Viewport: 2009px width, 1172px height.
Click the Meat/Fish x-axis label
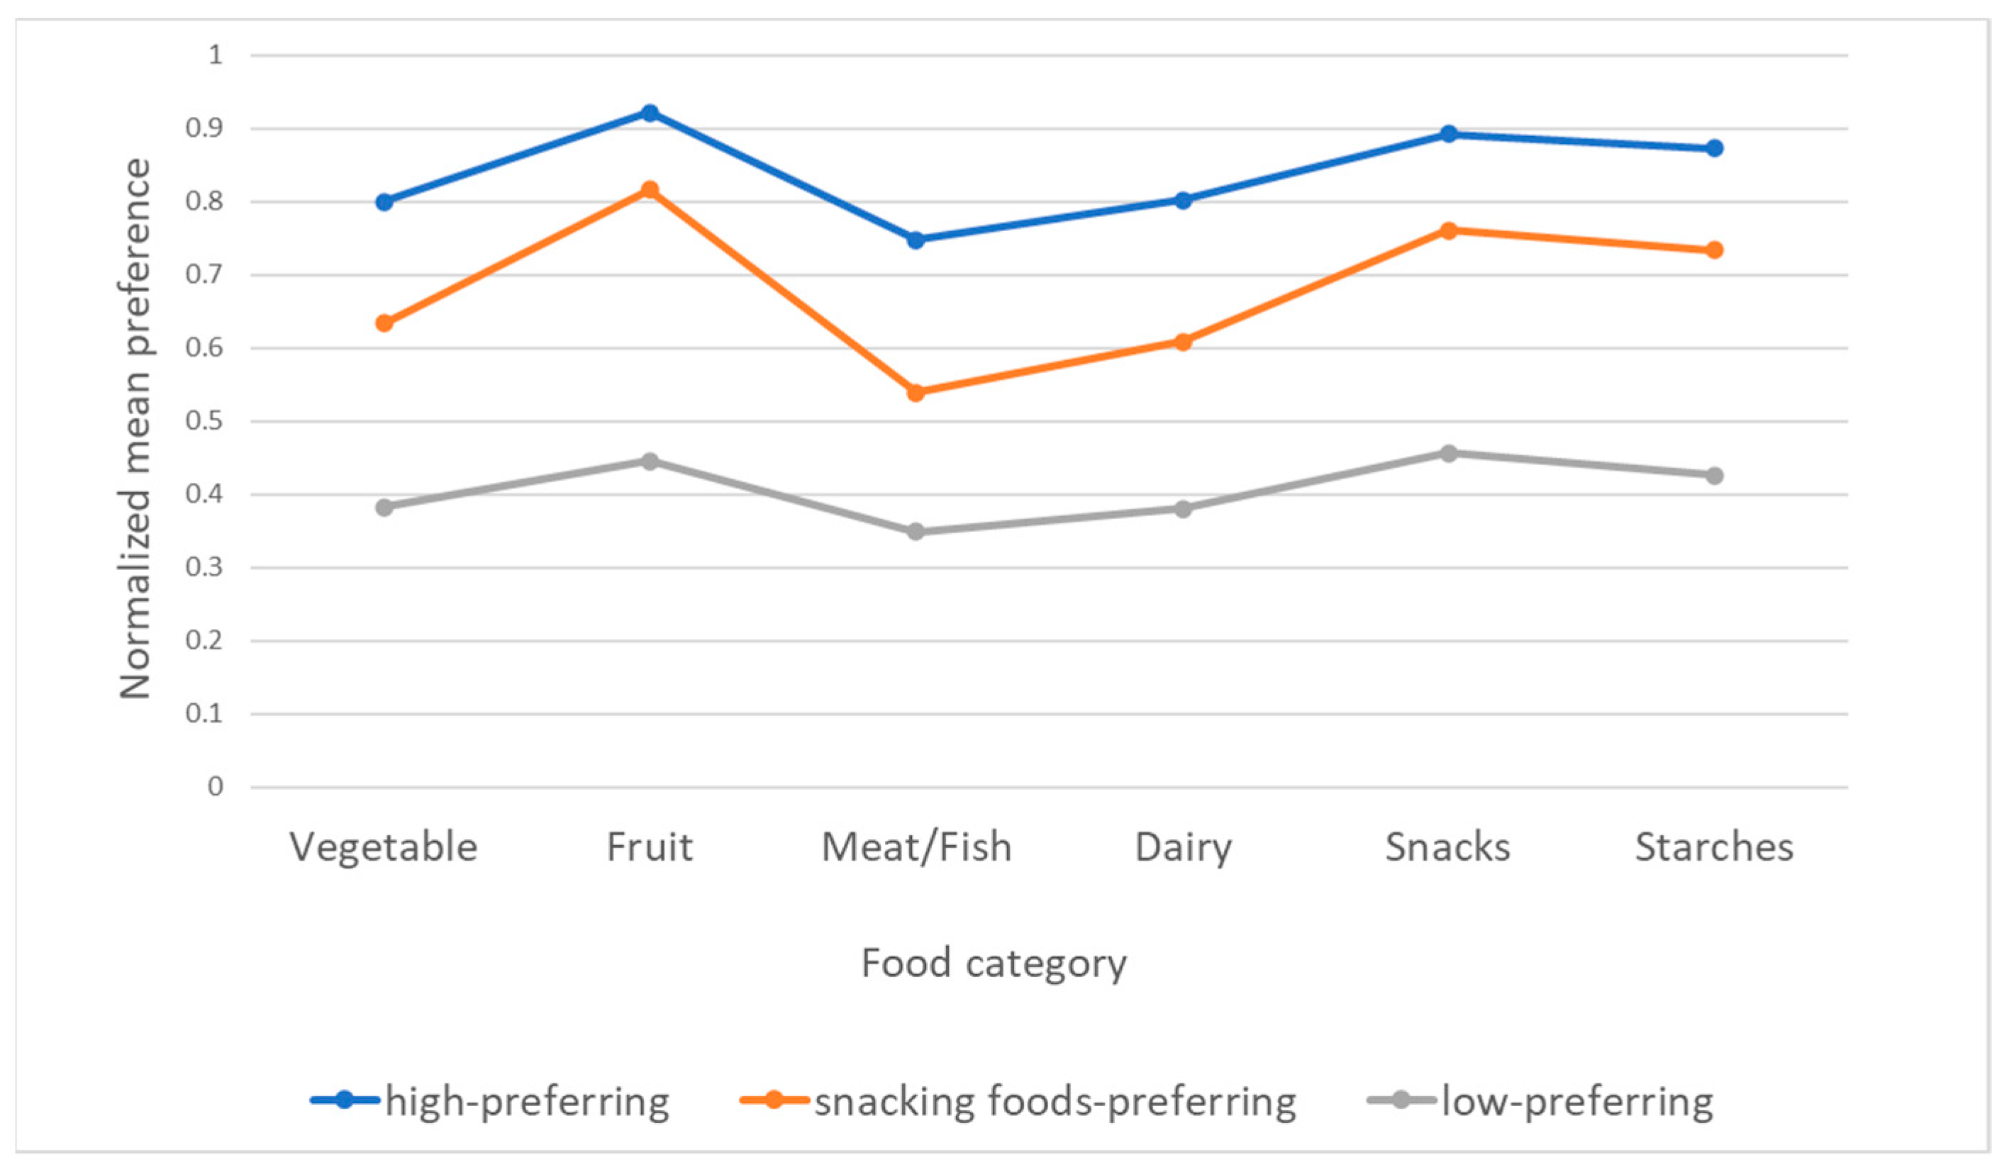pyautogui.click(x=917, y=847)
